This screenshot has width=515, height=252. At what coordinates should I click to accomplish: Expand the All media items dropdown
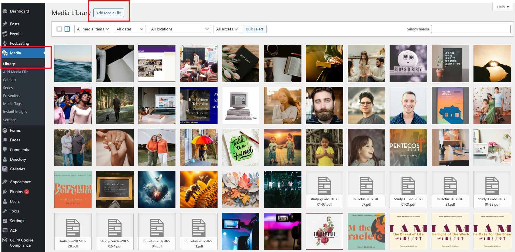point(93,29)
